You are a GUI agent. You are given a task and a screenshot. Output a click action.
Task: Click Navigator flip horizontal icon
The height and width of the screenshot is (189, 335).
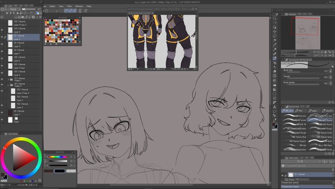coord(330,55)
